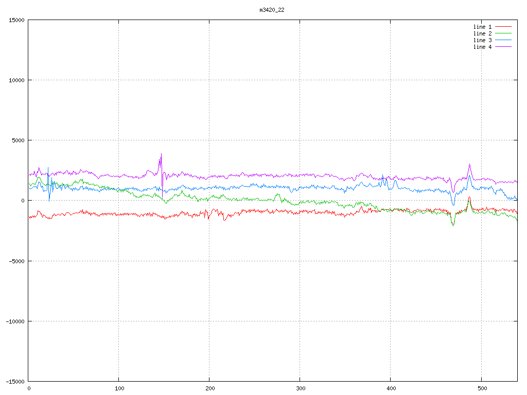Click the -15000 y-axis tick label
Image resolution: width=527 pixels, height=395 pixels.
pyautogui.click(x=15, y=381)
